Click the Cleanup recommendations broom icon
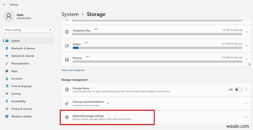 [67, 103]
